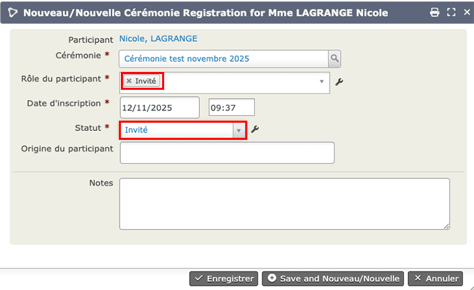Cancel with the Annuler button
Screen dimensions: 474x290
click(x=435, y=278)
